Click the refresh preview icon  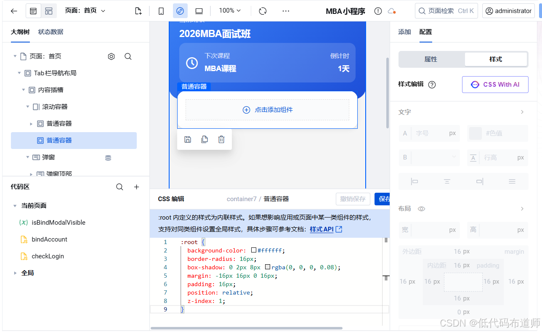(263, 11)
